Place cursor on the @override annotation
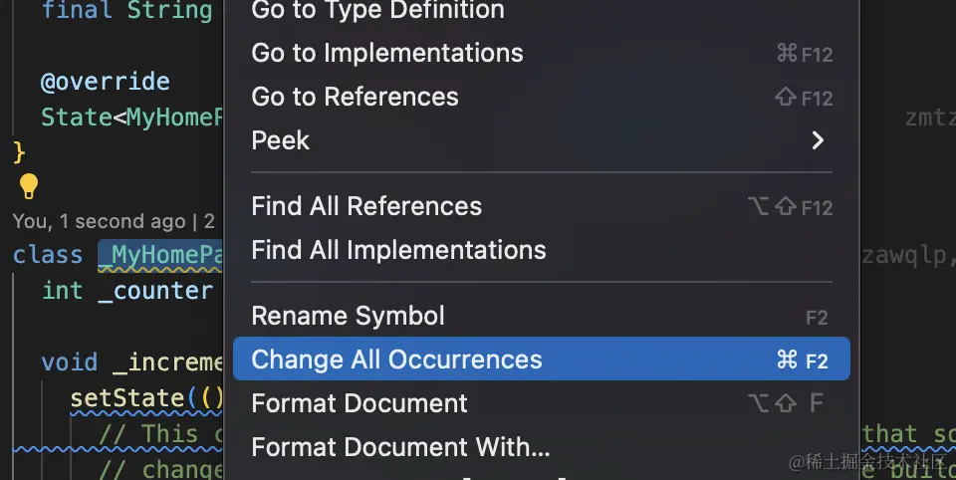The width and height of the screenshot is (956, 480). pos(105,81)
